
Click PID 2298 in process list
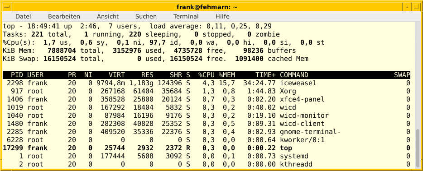point(15,83)
